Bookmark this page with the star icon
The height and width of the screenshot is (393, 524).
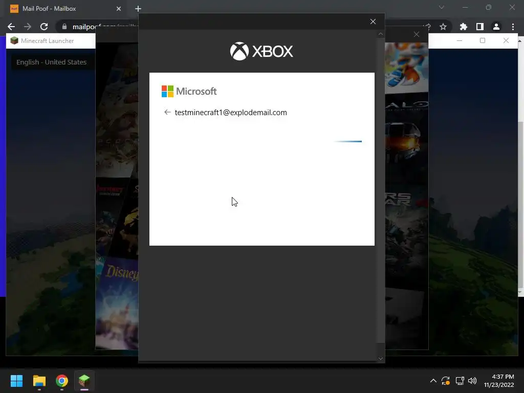[x=443, y=27]
